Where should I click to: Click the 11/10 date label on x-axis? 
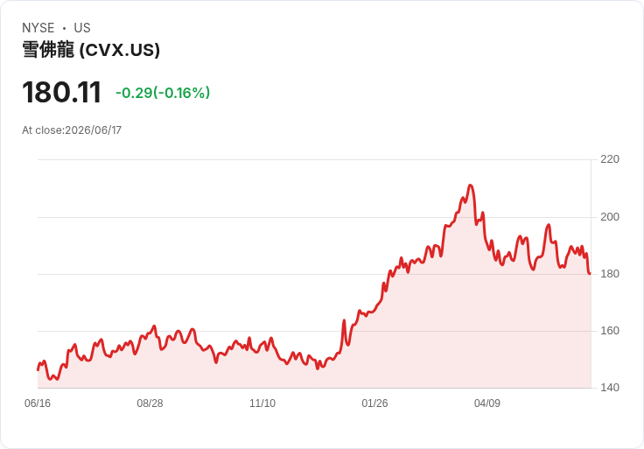tap(262, 403)
